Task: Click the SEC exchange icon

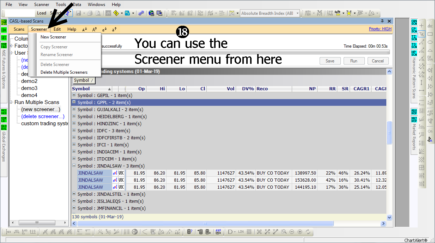Action: [4, 37]
